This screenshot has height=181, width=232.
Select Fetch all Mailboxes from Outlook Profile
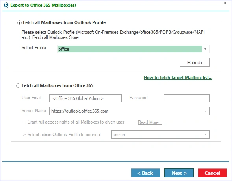point(19,22)
